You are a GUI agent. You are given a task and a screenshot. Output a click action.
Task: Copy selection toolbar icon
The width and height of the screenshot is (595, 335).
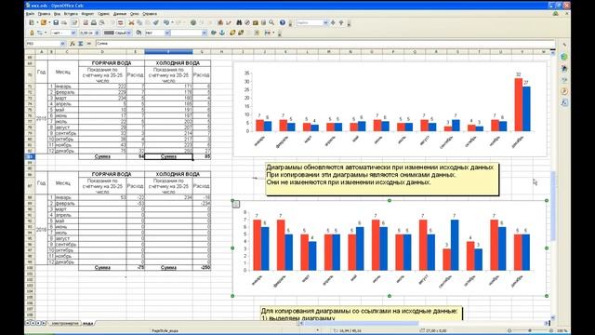pyautogui.click(x=139, y=22)
